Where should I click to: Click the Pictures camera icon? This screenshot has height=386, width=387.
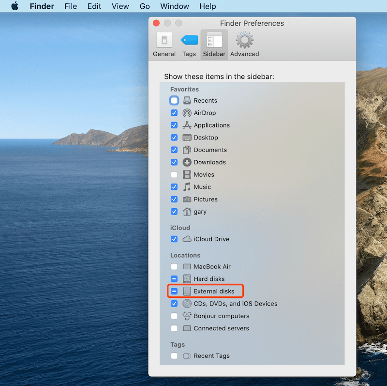[x=187, y=199]
